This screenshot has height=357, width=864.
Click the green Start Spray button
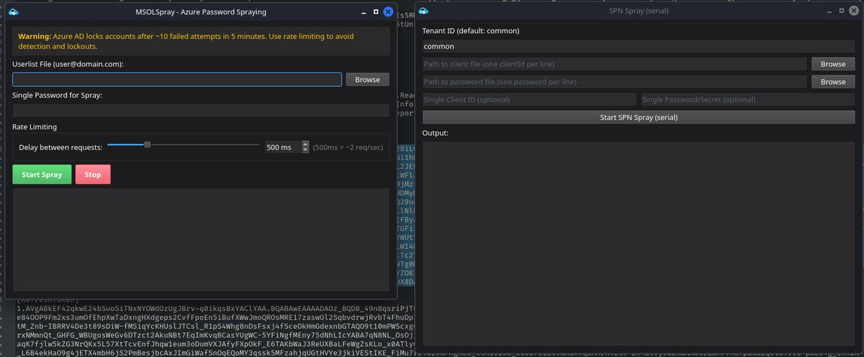pos(42,175)
